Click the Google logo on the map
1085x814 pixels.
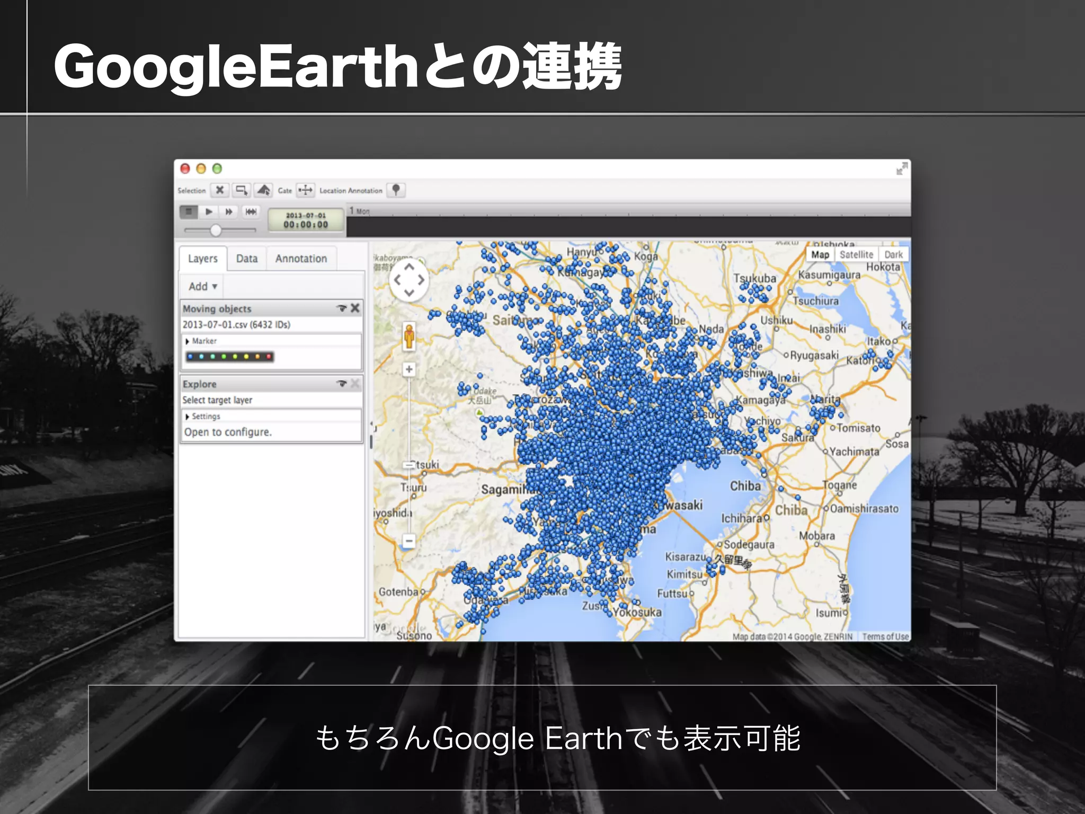[x=405, y=628]
